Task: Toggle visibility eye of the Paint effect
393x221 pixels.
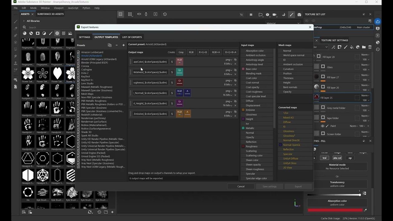Action: point(322,126)
